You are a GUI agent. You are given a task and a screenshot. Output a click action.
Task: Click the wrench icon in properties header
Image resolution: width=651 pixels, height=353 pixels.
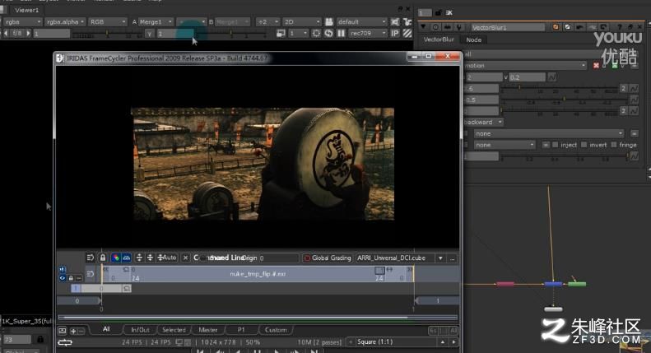tap(459, 27)
